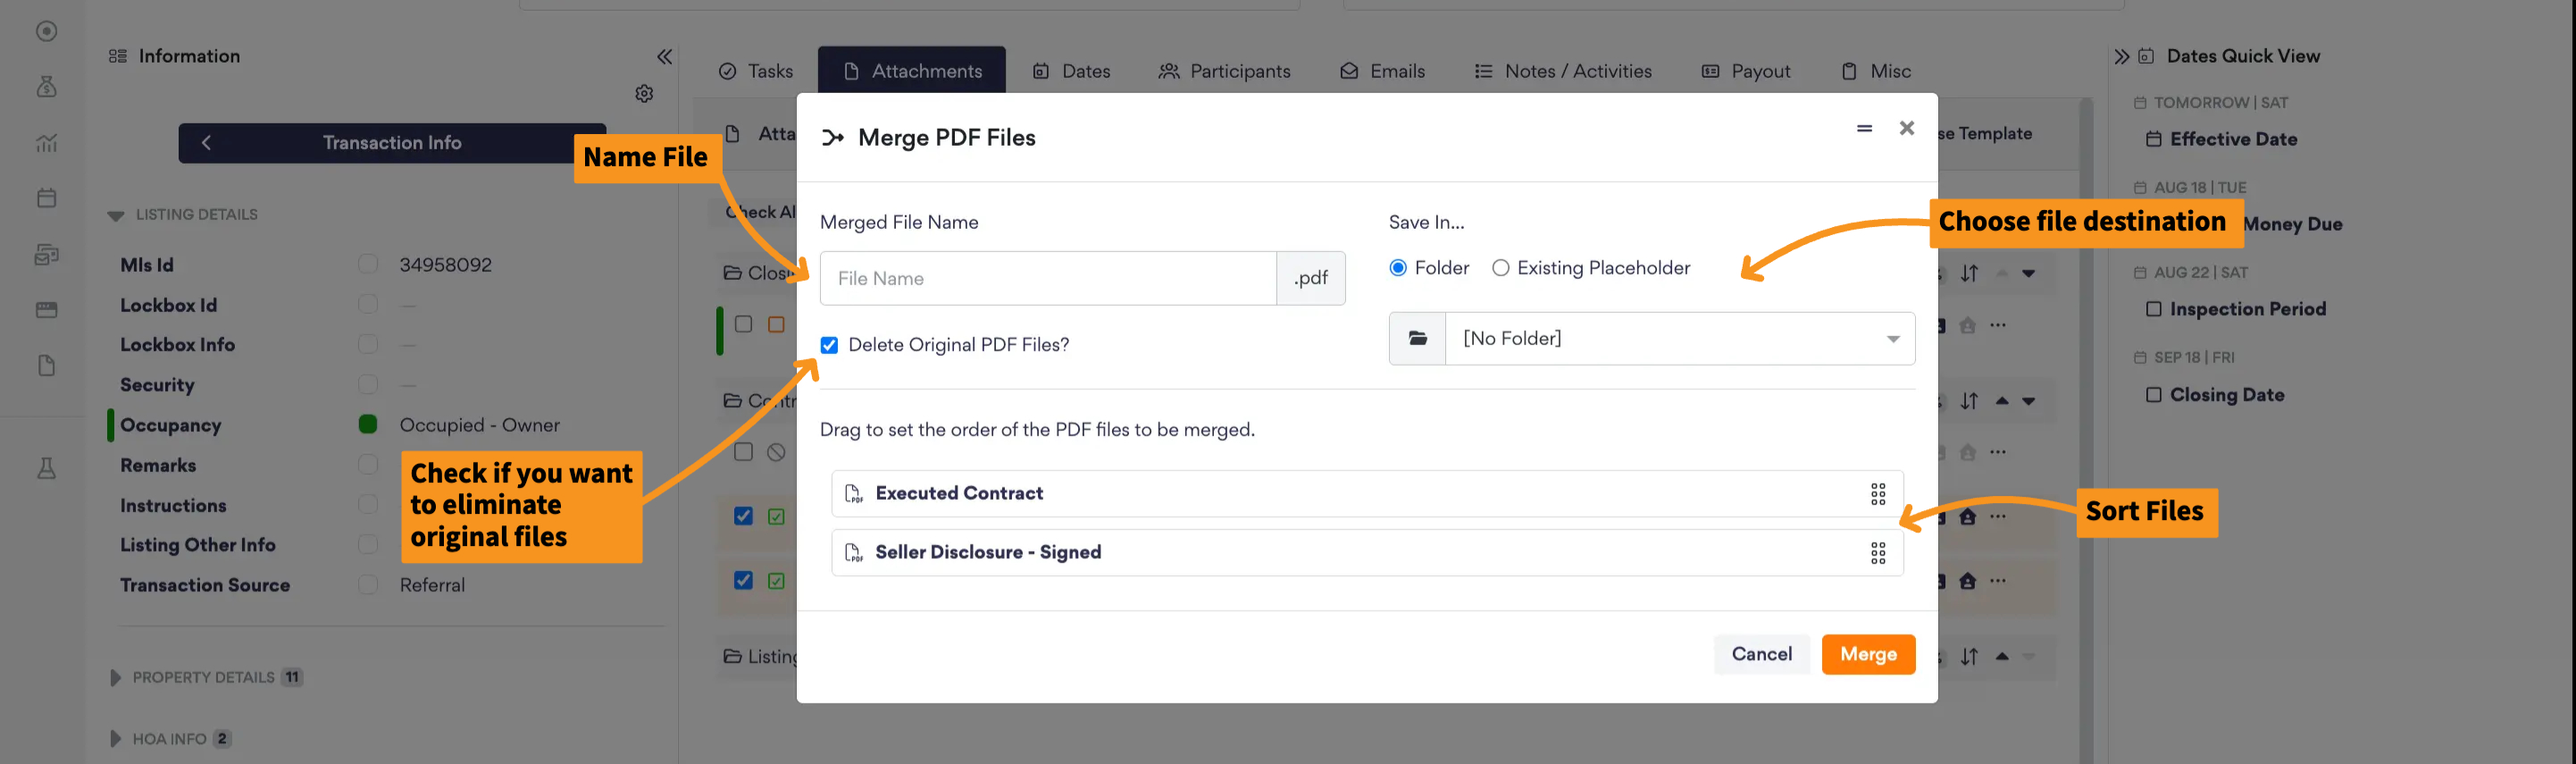This screenshot has height=764, width=2576.
Task: Click the folder icon beside the No Folder field
Action: pos(1417,339)
